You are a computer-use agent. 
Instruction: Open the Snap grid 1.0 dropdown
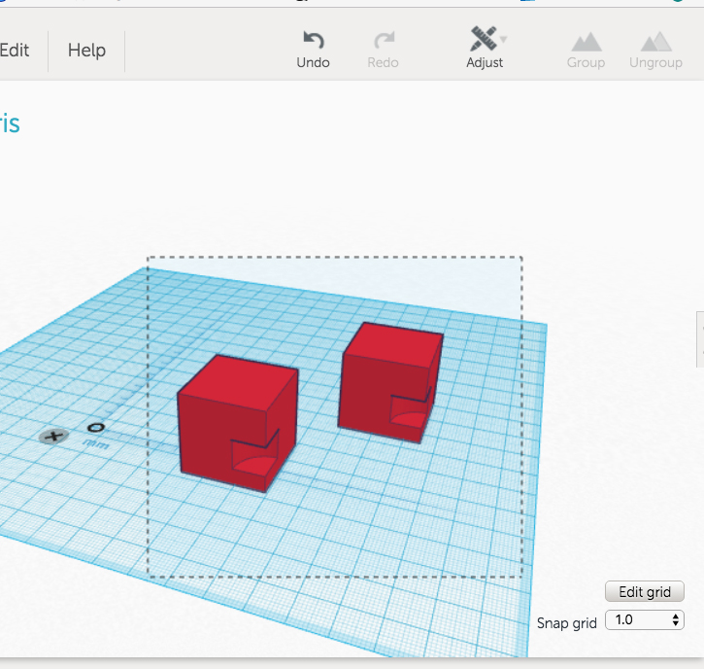coord(645,619)
